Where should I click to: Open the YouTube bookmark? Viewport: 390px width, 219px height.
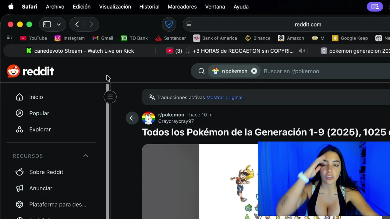34,38
